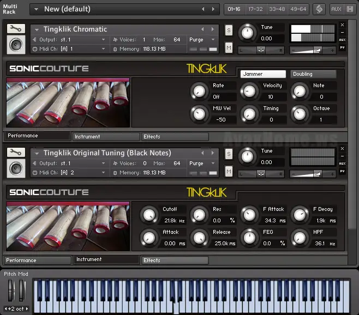The height and width of the screenshot is (315, 359).
Task: Minimize Tingklik Chromatic instrument view
Action: 342,32
